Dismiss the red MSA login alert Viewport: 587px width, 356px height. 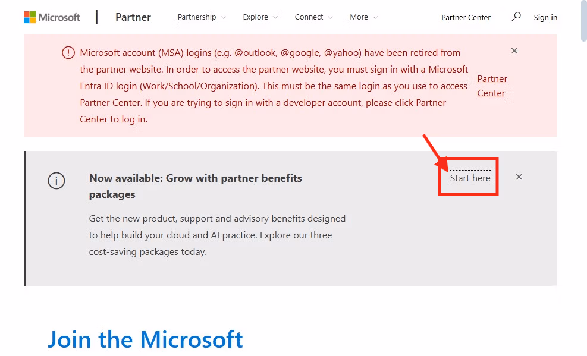point(514,51)
